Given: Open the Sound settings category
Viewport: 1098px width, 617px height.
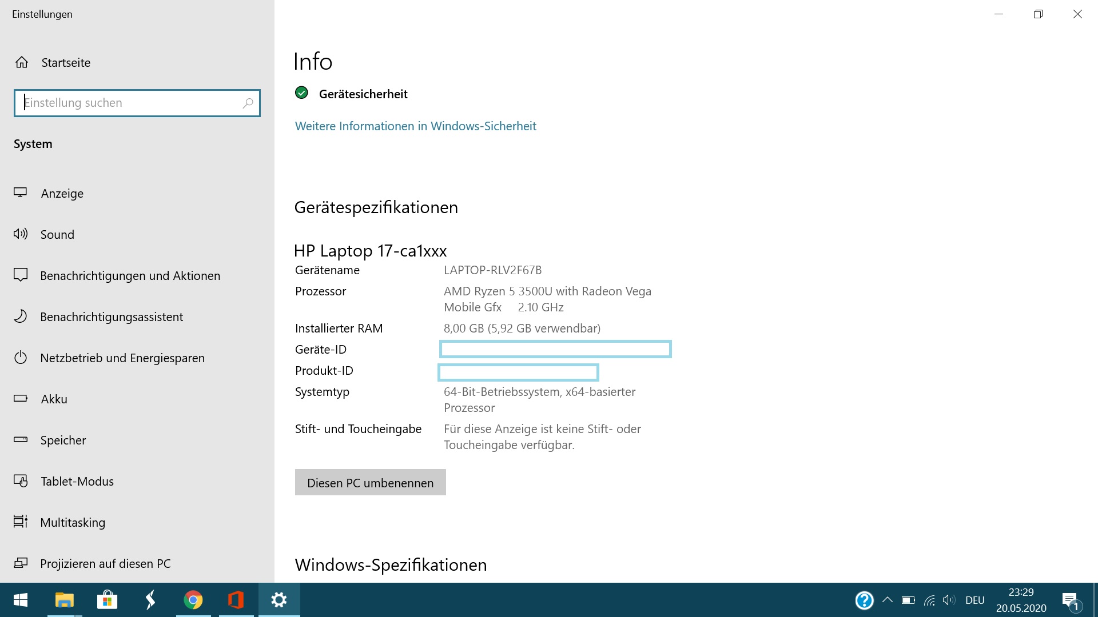Looking at the screenshot, I should tap(57, 234).
